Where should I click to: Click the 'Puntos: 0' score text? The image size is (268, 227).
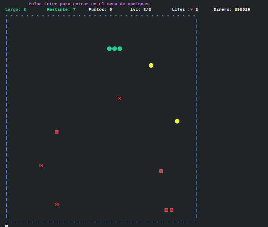100,10
